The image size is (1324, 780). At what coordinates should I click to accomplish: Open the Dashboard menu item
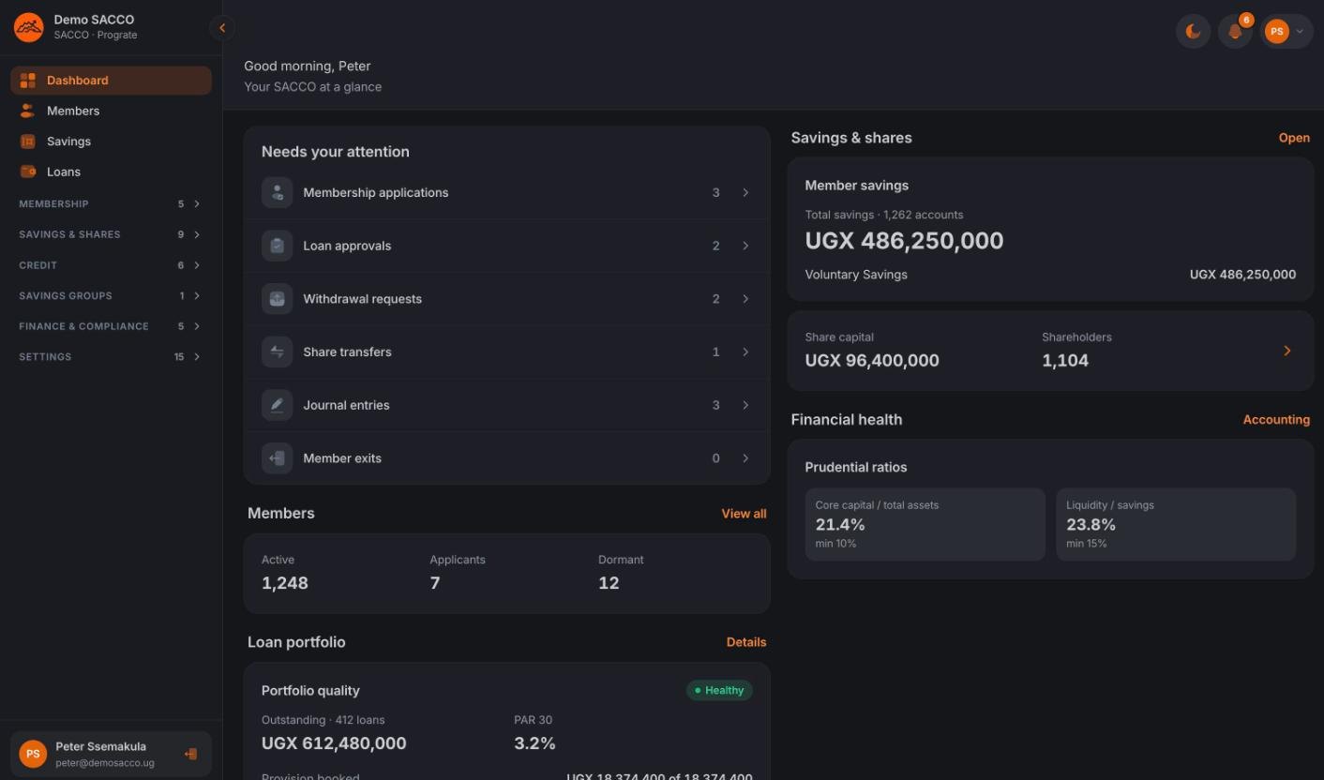pos(111,81)
